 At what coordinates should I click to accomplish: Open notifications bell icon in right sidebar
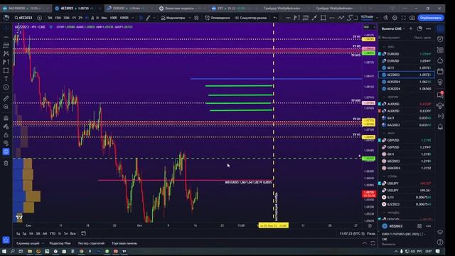pyautogui.click(x=440, y=127)
